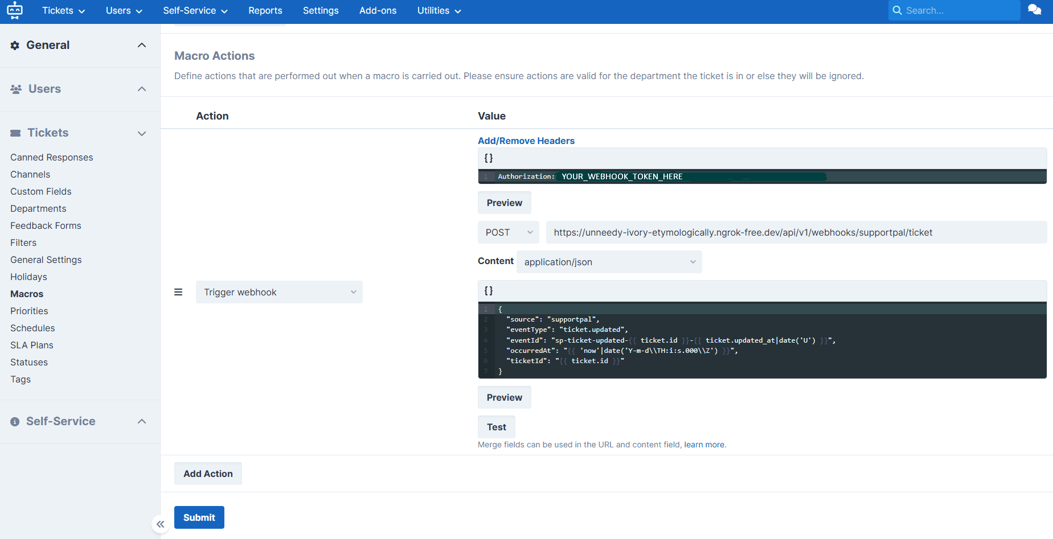Open Feedback Forms in sidebar
Screen dimensions: 1053x539
(x=46, y=225)
